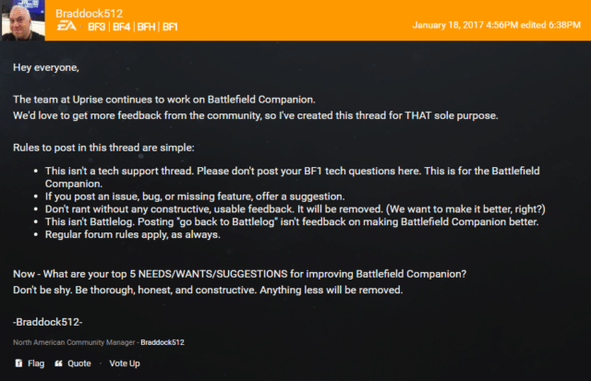The width and height of the screenshot is (591, 381).
Task: Click "North American Community Manager" signature text
Action: point(74,342)
